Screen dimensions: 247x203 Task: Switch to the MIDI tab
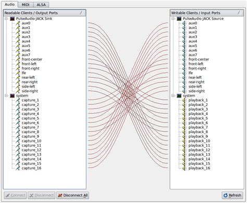coord(26,5)
